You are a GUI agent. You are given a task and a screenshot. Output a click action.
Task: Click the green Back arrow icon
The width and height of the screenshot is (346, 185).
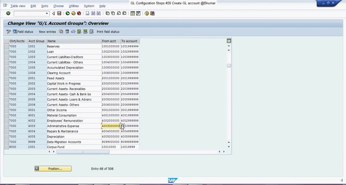pos(68,13)
